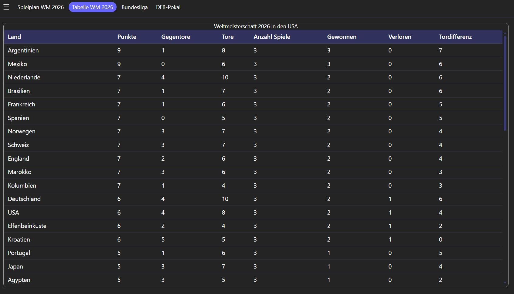Go to the DFB-Pokal tab

(x=168, y=7)
